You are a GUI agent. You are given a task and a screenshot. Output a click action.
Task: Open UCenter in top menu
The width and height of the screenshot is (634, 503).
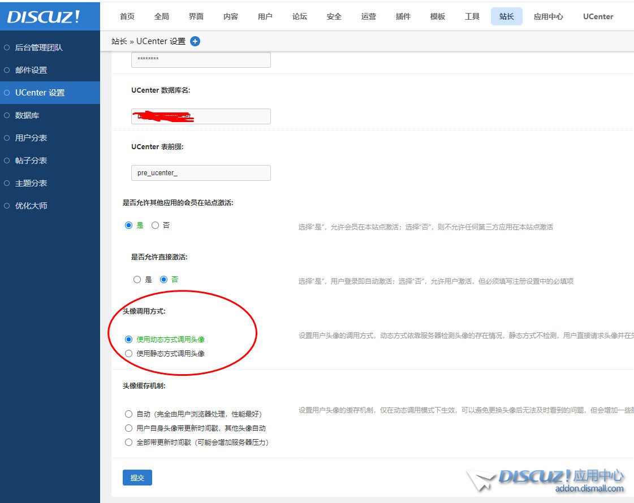coord(598,16)
